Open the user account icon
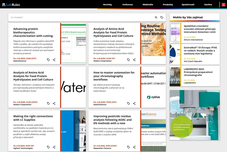The height and width of the screenshot is (152, 227). click(x=223, y=5)
